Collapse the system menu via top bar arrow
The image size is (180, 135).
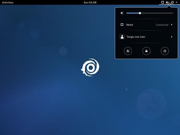pyautogui.click(x=177, y=2)
